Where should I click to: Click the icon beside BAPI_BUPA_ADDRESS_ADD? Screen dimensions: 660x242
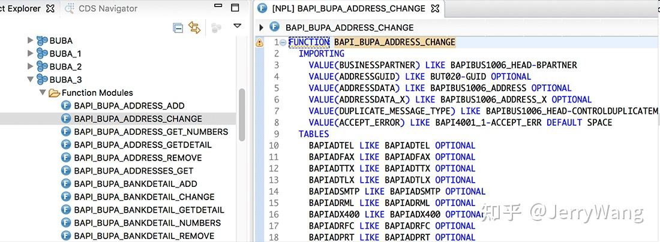pyautogui.click(x=65, y=105)
